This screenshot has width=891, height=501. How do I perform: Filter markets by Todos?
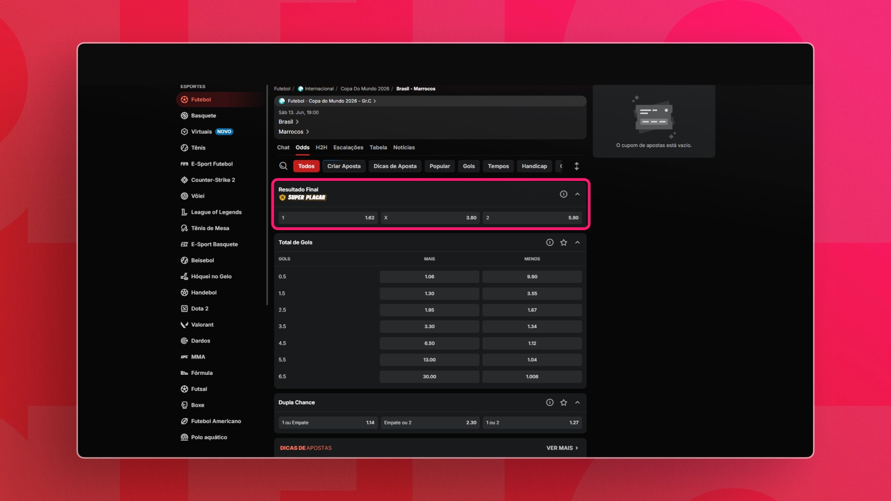[x=306, y=166]
